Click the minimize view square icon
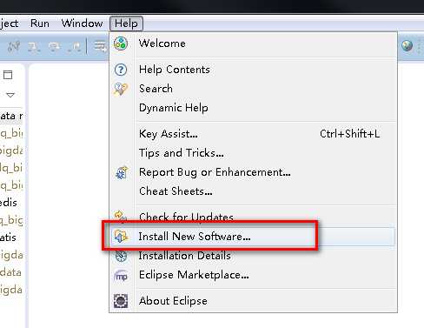The width and height of the screenshot is (424, 328). point(8,75)
